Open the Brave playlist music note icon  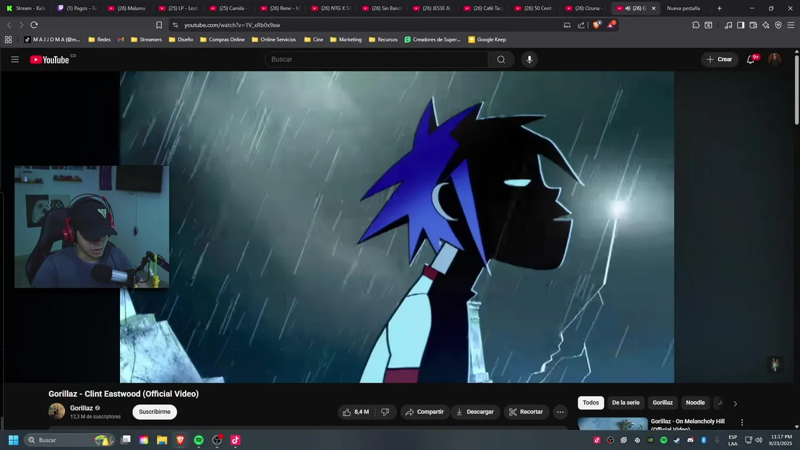click(x=728, y=25)
